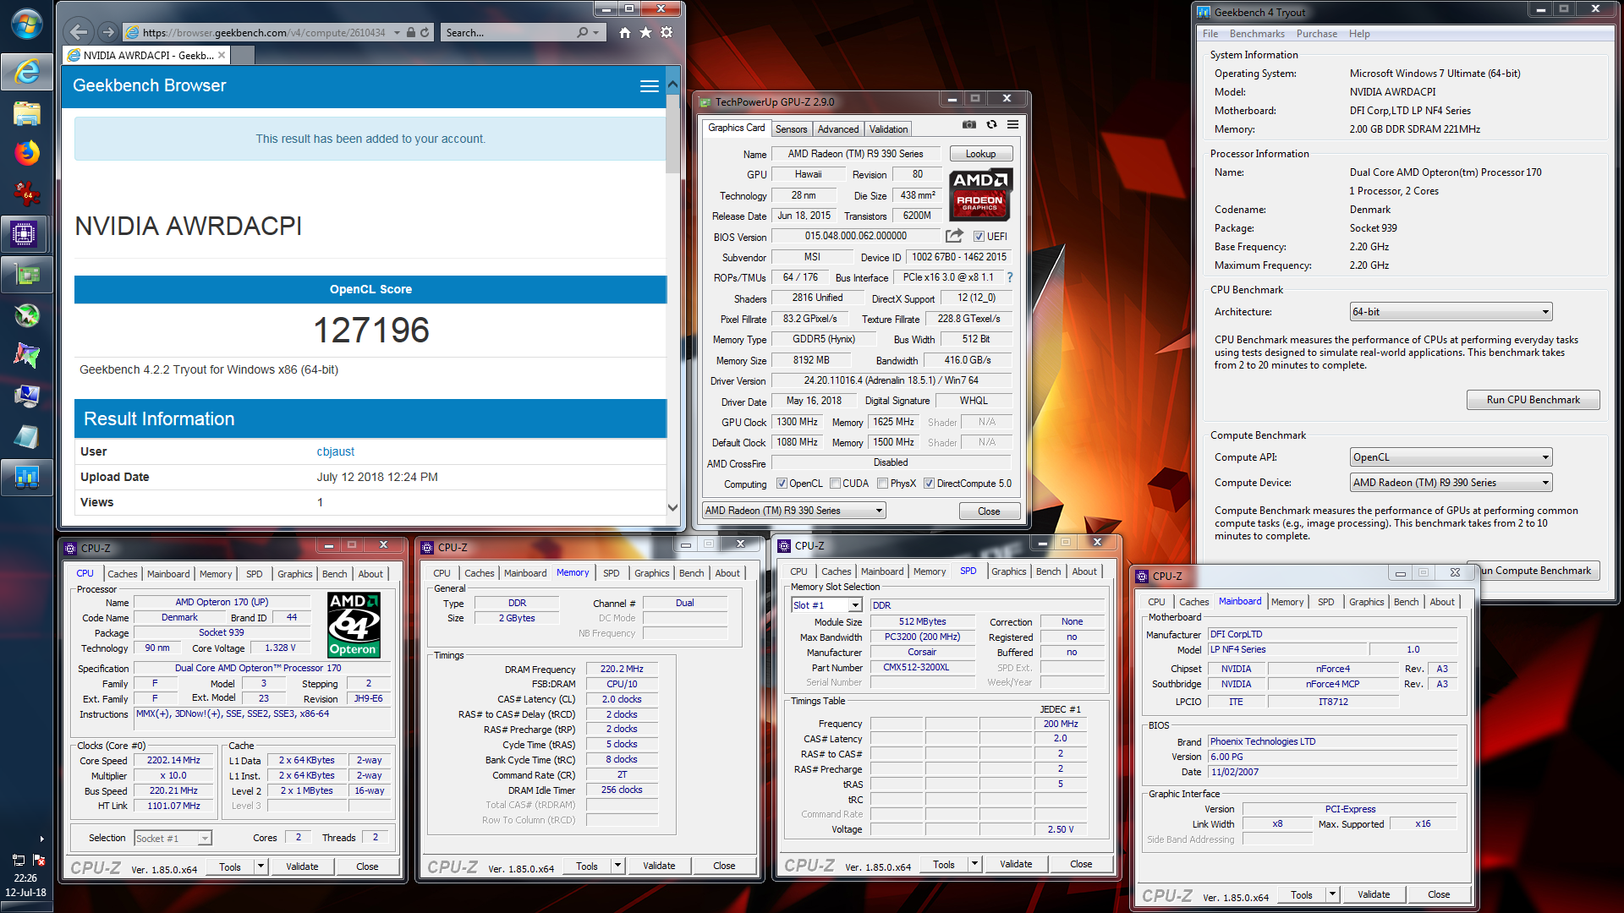Image resolution: width=1624 pixels, height=913 pixels.
Task: Open Benchmarks menu in Geekbench 4
Action: (x=1257, y=34)
